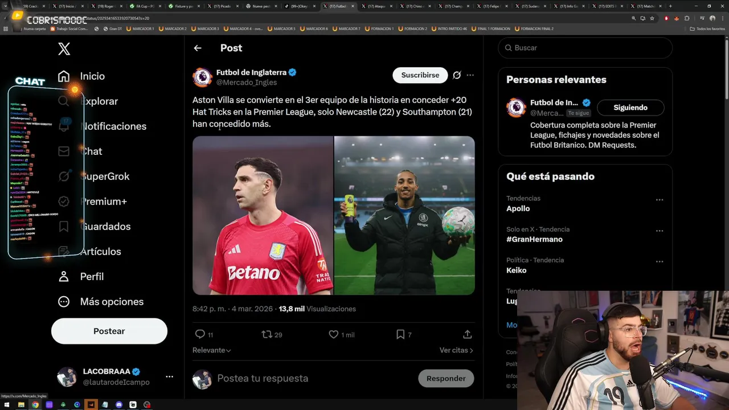Open SuperGrok from the sidebar
The height and width of the screenshot is (410, 729).
[x=94, y=176]
